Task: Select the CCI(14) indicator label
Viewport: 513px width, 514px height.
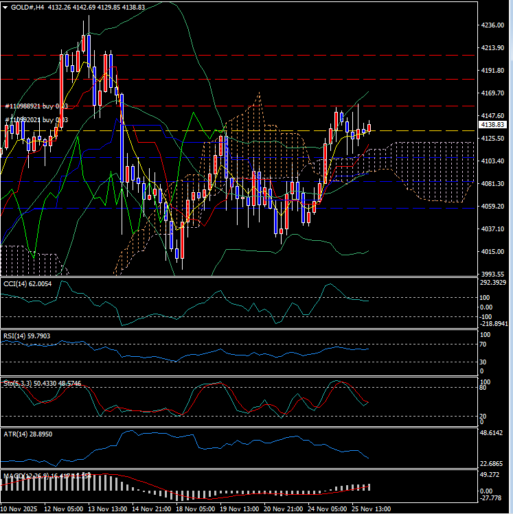Action: pos(27,282)
